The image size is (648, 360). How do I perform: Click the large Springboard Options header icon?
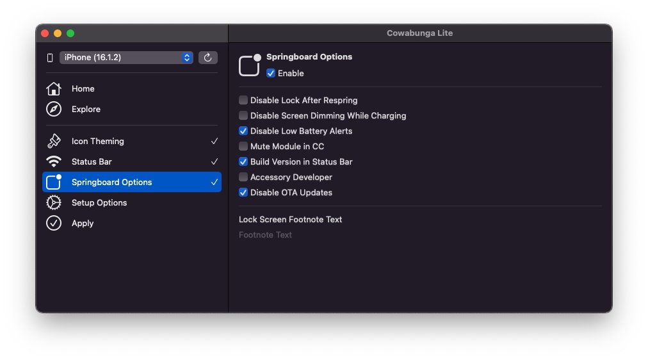250,65
